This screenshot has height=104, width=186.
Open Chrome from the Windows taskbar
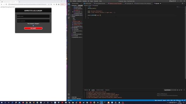[26, 103]
